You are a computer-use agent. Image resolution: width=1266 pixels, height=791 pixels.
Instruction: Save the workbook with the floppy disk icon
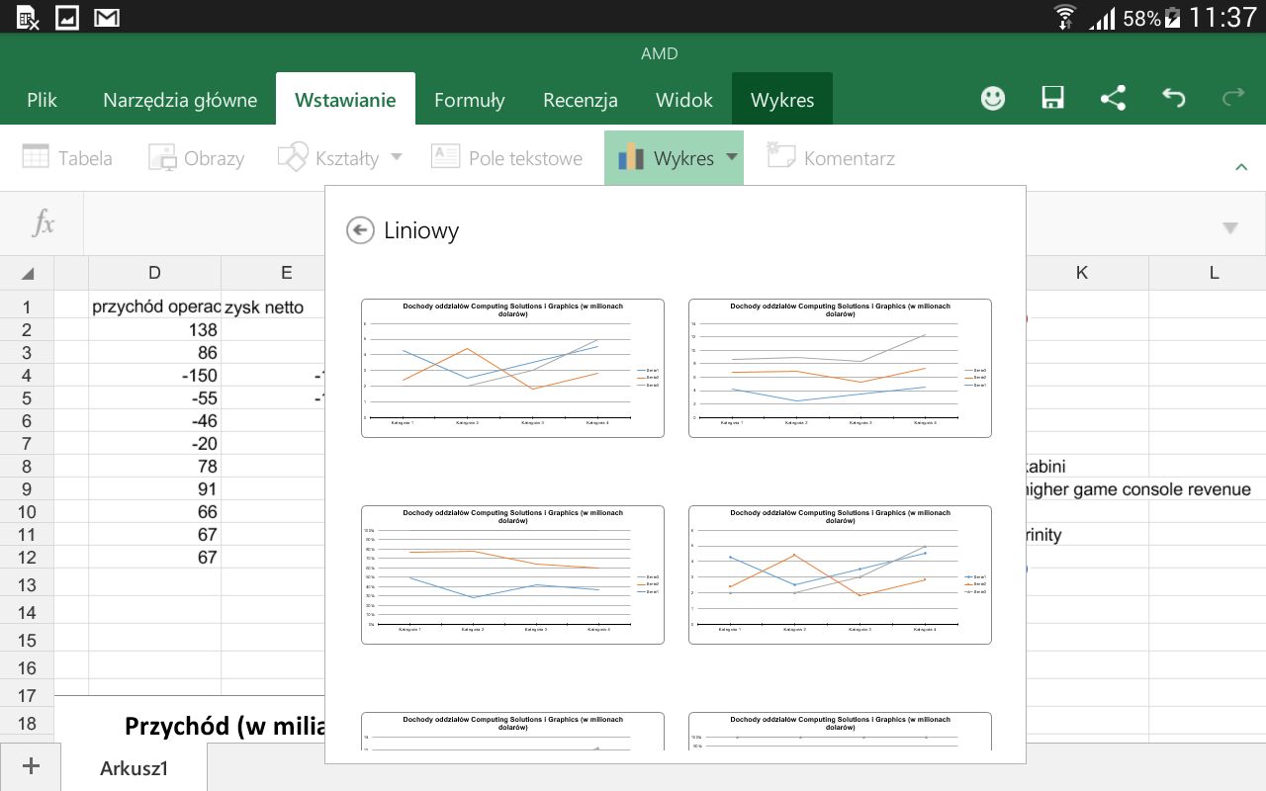click(x=1052, y=98)
